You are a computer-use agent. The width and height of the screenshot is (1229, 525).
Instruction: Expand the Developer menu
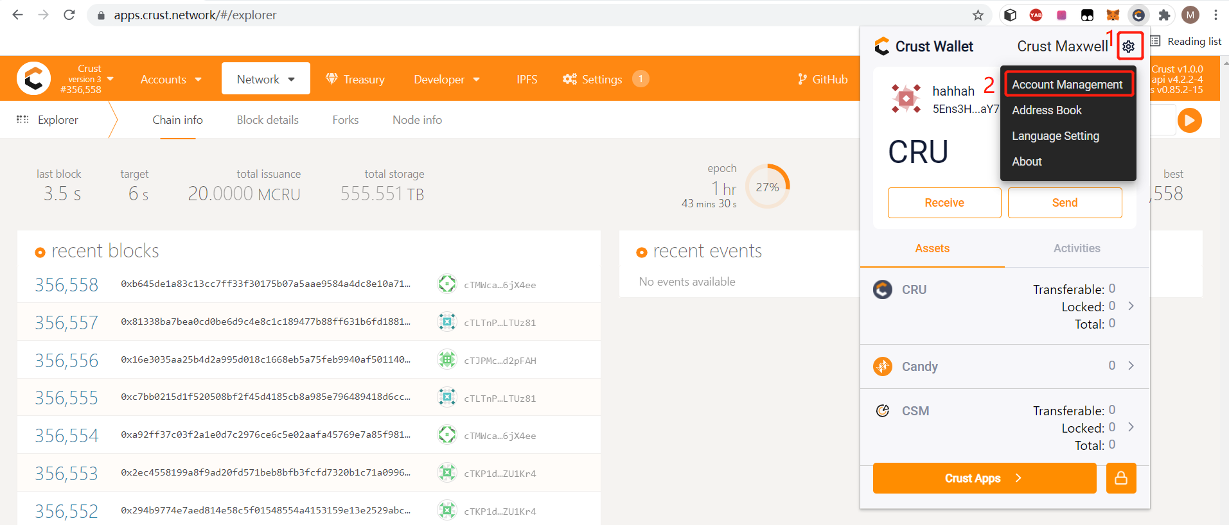coord(447,80)
